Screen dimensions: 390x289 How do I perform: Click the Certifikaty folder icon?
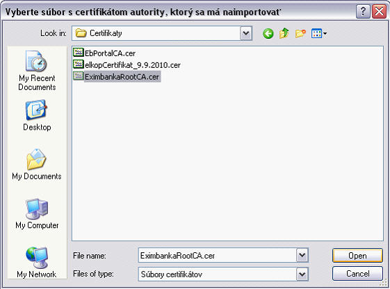click(81, 33)
